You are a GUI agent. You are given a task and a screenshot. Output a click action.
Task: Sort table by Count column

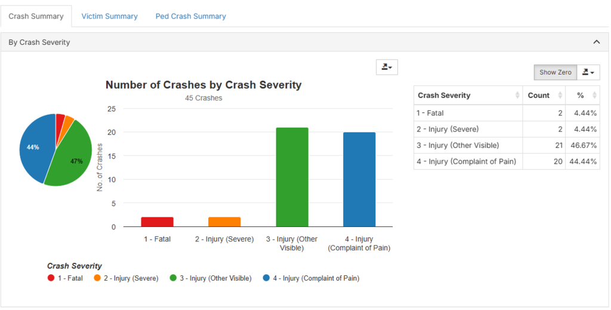click(544, 96)
